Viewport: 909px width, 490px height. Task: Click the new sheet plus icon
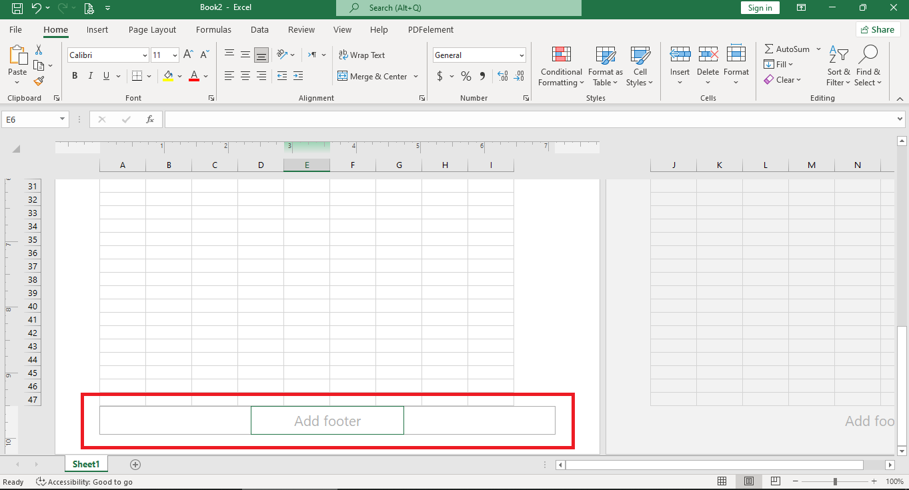(x=135, y=464)
